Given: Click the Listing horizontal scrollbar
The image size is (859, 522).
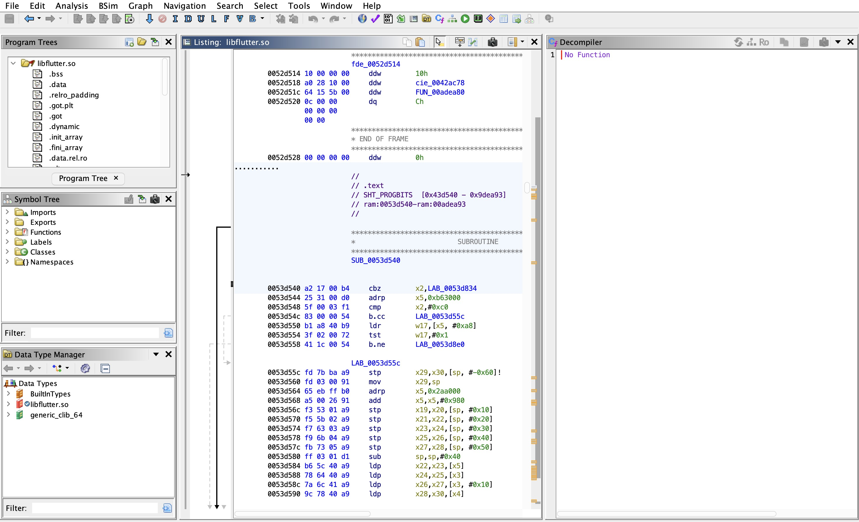Looking at the screenshot, I should click(x=302, y=514).
